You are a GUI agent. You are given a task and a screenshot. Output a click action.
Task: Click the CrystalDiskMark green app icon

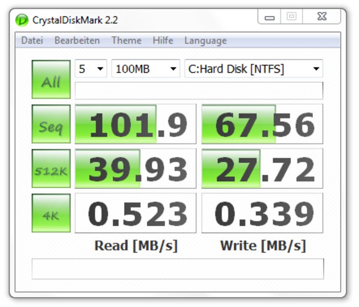pyautogui.click(x=22, y=20)
